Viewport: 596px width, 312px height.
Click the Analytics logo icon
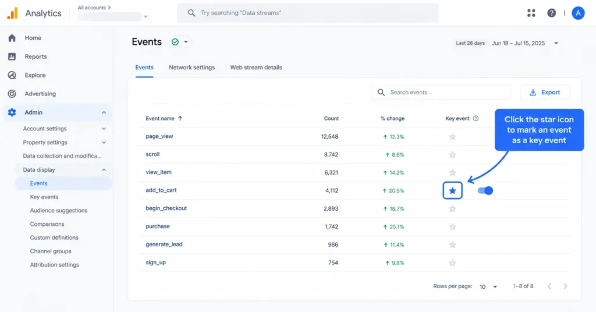[12, 13]
